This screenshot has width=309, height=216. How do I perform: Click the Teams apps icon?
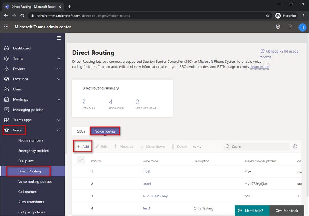pos(7,120)
